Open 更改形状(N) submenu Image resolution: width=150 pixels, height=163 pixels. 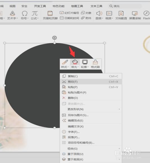[91, 109]
